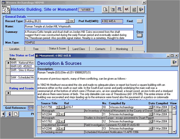Click the blank page icon at bottom left
This screenshot has width=180, height=139.
coord(16,114)
